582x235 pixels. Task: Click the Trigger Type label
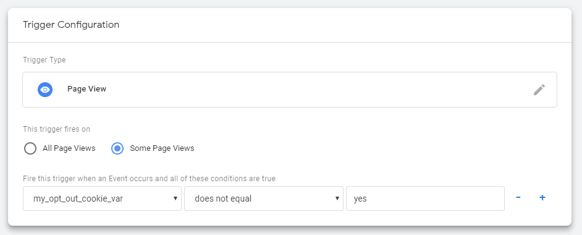[44, 60]
